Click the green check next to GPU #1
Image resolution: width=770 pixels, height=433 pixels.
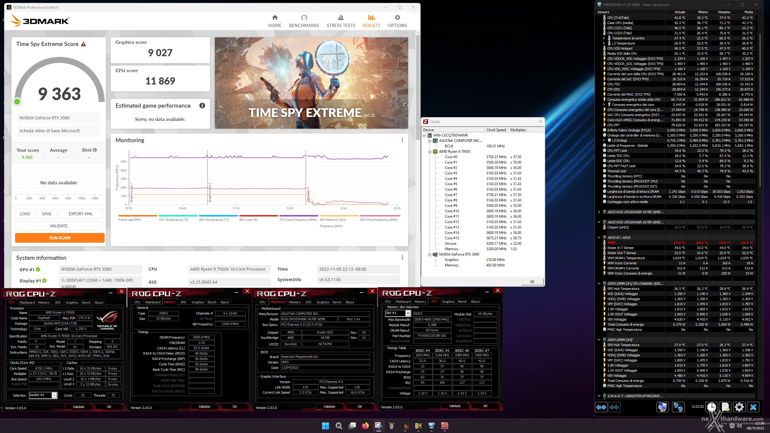38,269
